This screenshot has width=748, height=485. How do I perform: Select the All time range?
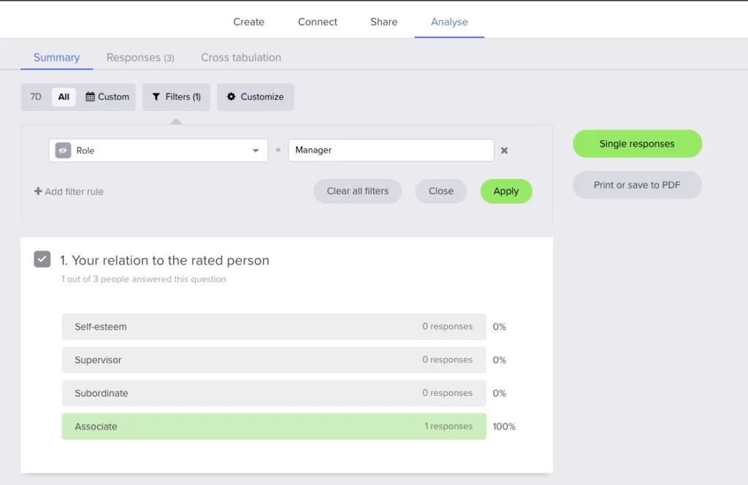(x=64, y=97)
